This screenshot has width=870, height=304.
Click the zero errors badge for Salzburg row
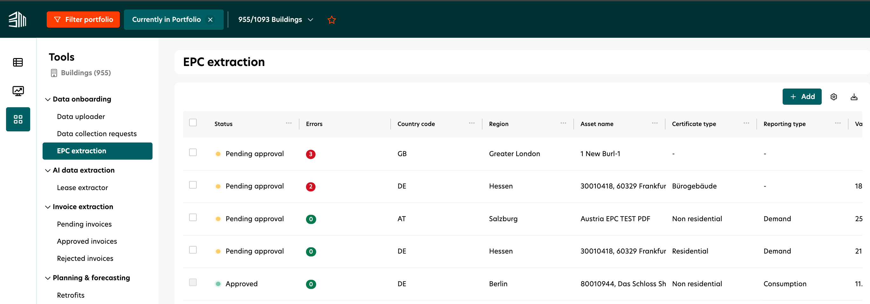(311, 219)
